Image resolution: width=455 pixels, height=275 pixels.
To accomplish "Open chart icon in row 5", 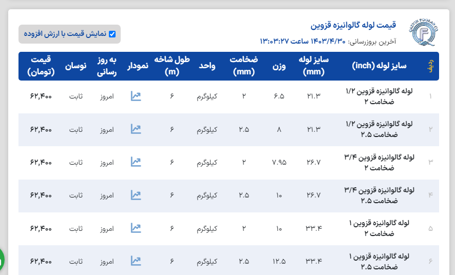I will (136, 228).
